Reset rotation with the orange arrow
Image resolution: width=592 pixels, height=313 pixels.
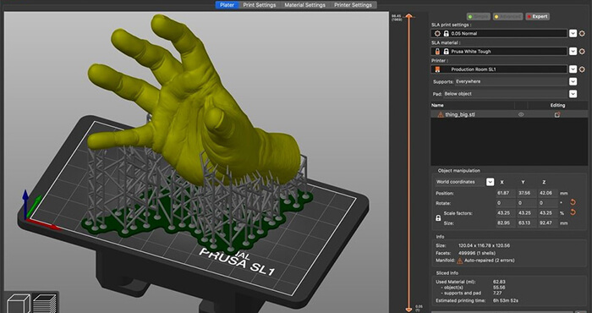573,202
